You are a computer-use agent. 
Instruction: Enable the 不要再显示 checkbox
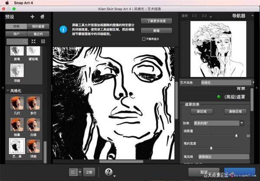[144, 39]
